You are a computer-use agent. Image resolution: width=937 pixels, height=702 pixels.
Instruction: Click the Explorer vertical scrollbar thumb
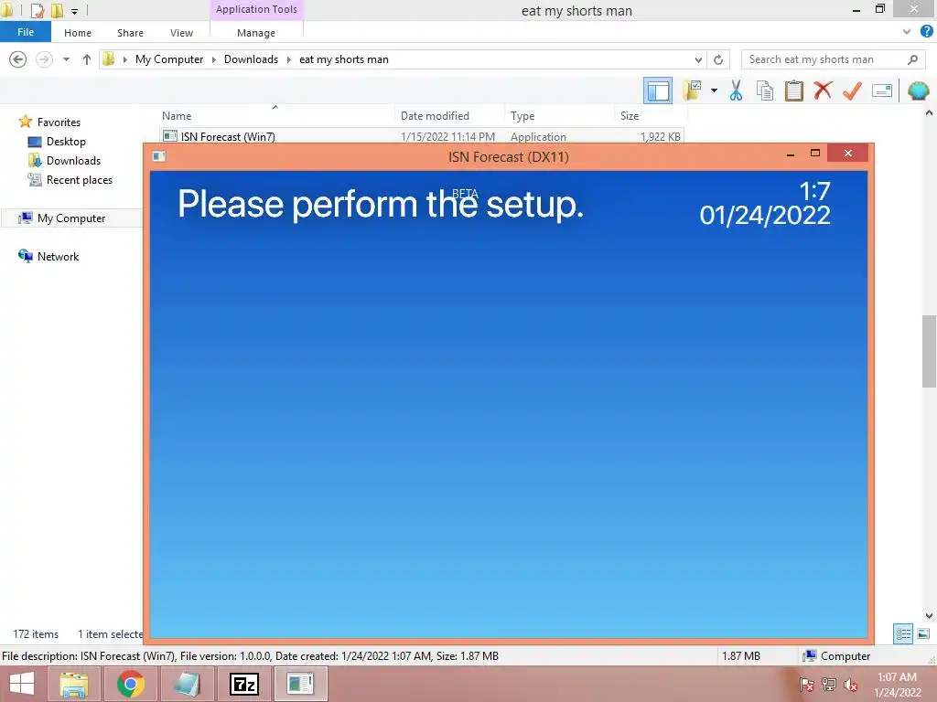point(930,351)
